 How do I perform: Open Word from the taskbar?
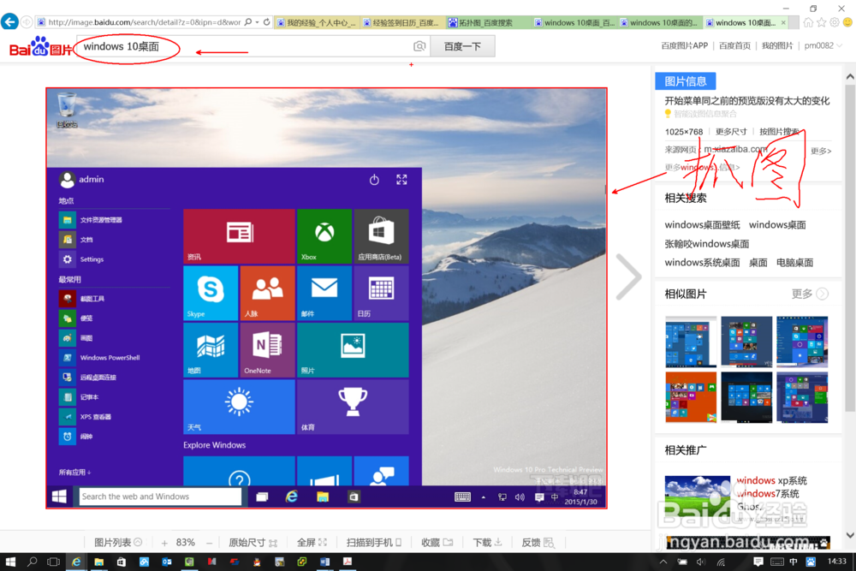pyautogui.click(x=324, y=562)
